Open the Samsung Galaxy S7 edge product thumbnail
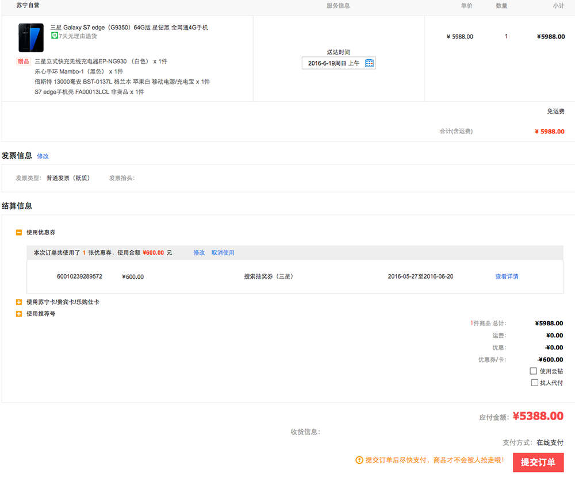The image size is (575, 477). (31, 37)
